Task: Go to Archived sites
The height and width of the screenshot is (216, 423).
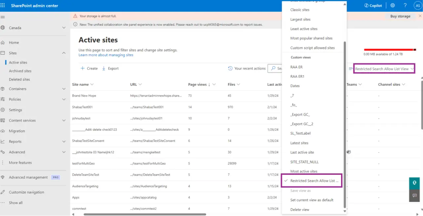Action: pos(20,71)
